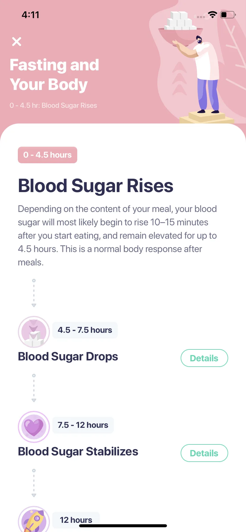
Task: Open Details for Blood Sugar Stabilizes
Action: click(204, 453)
